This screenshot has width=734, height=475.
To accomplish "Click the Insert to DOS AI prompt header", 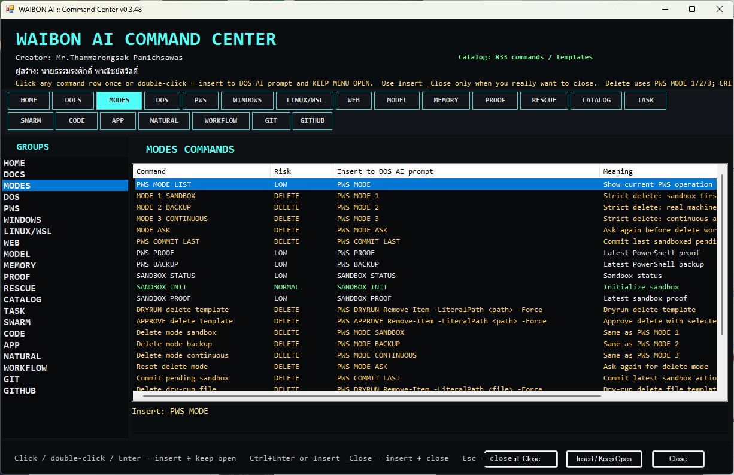I will click(x=466, y=171).
